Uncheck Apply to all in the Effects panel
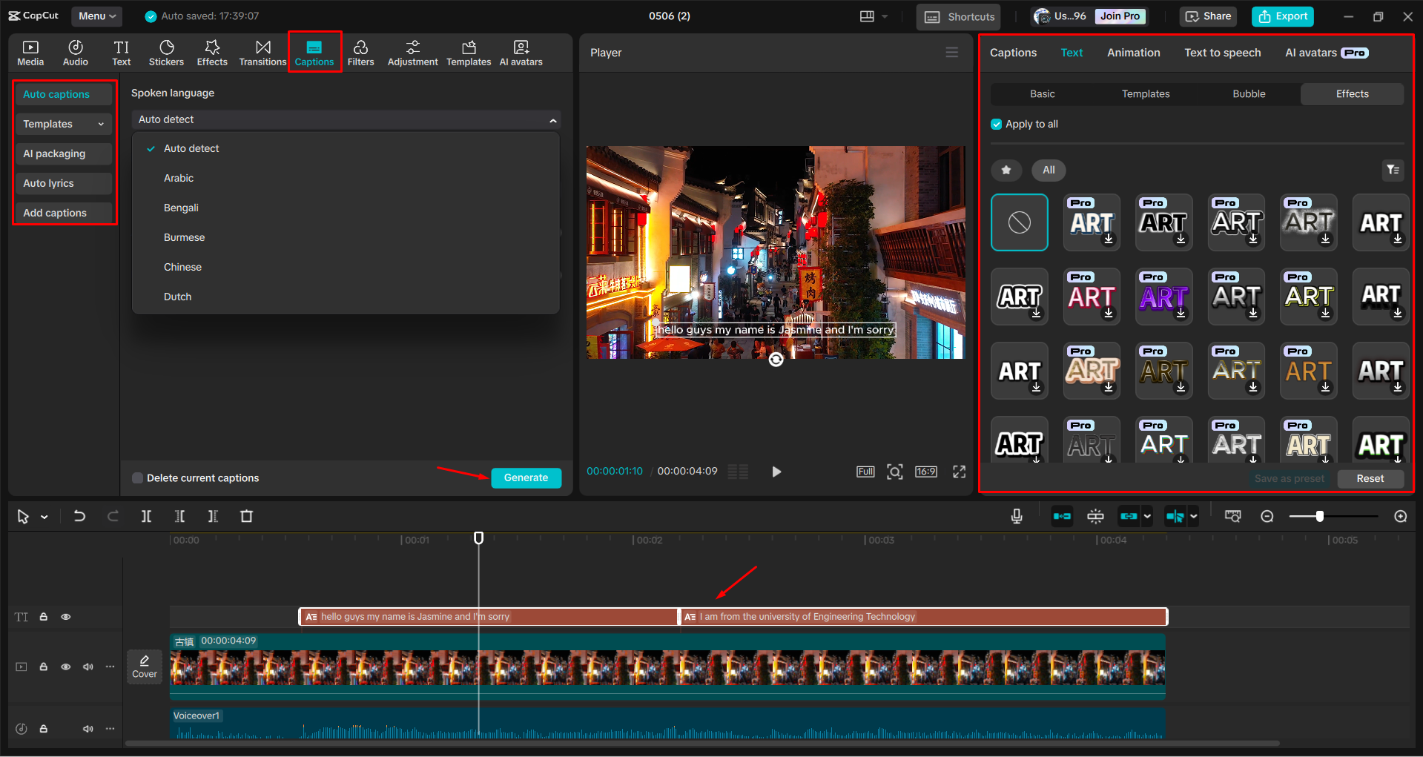Image resolution: width=1423 pixels, height=757 pixels. click(996, 124)
